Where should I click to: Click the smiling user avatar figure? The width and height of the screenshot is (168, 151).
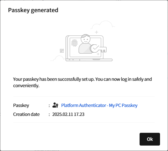[85, 44]
